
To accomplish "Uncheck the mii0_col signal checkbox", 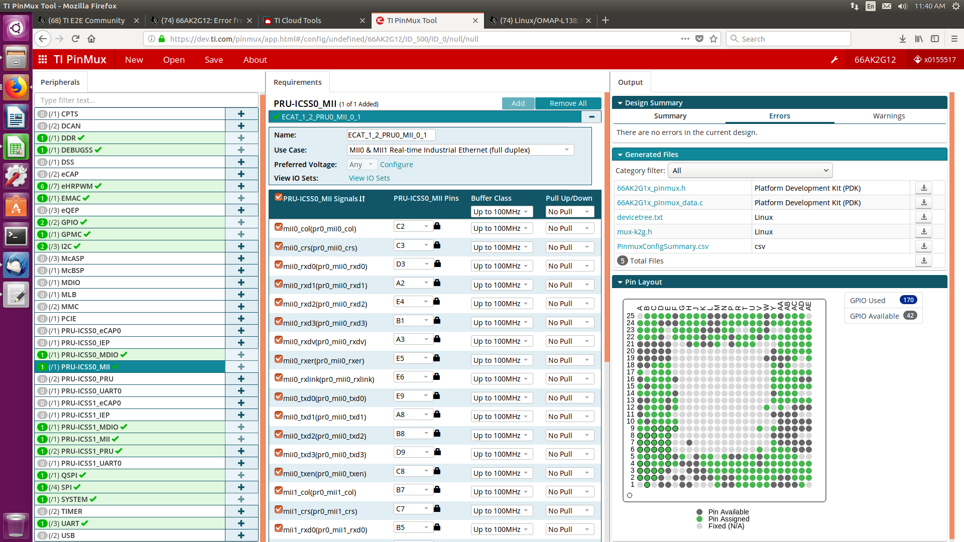I will pos(278,227).
